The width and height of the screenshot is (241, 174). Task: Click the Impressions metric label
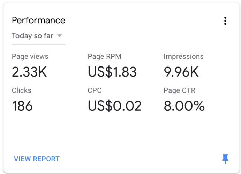pyautogui.click(x=184, y=57)
